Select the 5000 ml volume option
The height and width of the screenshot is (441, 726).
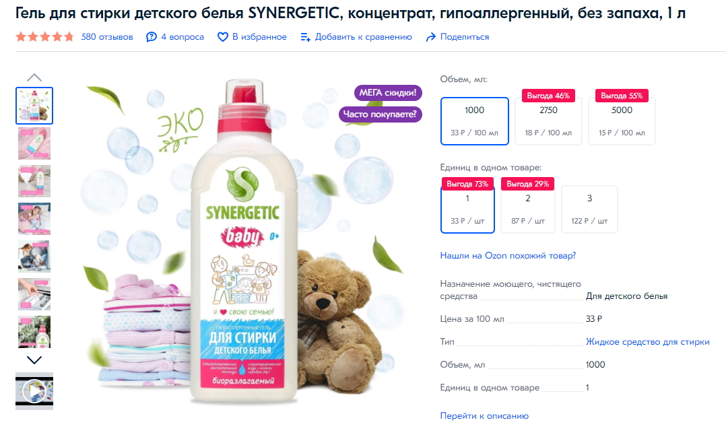pyautogui.click(x=622, y=121)
